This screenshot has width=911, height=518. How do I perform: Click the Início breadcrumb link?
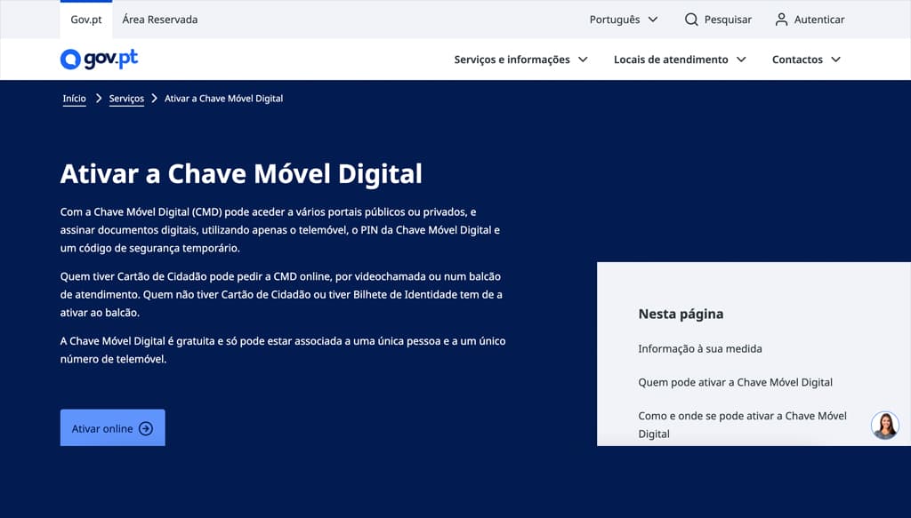pyautogui.click(x=74, y=98)
